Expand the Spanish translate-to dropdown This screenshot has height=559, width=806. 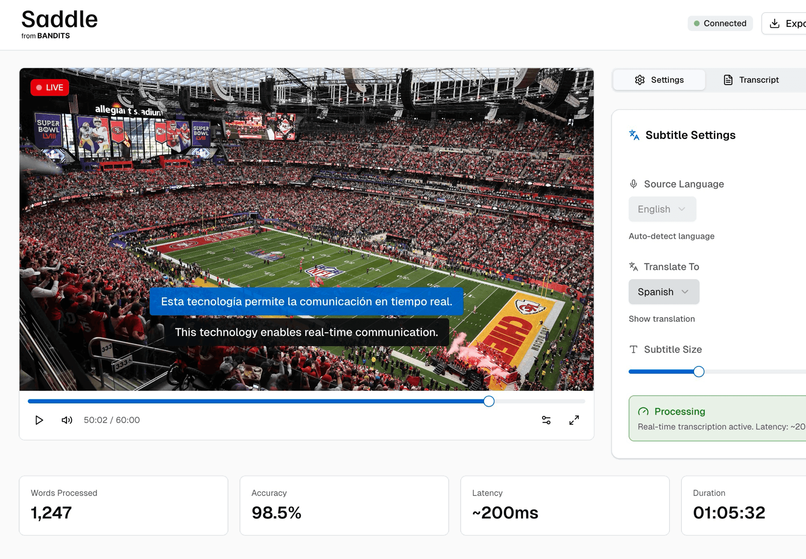[x=663, y=292]
